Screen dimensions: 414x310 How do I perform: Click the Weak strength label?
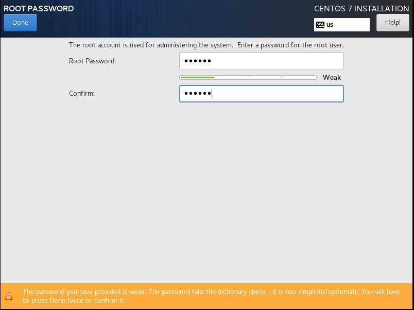[332, 77]
